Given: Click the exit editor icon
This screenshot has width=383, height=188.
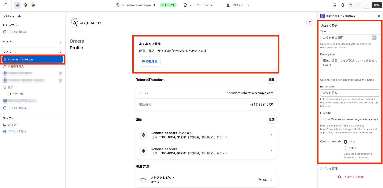Looking at the screenshot, I should click(x=5, y=5).
